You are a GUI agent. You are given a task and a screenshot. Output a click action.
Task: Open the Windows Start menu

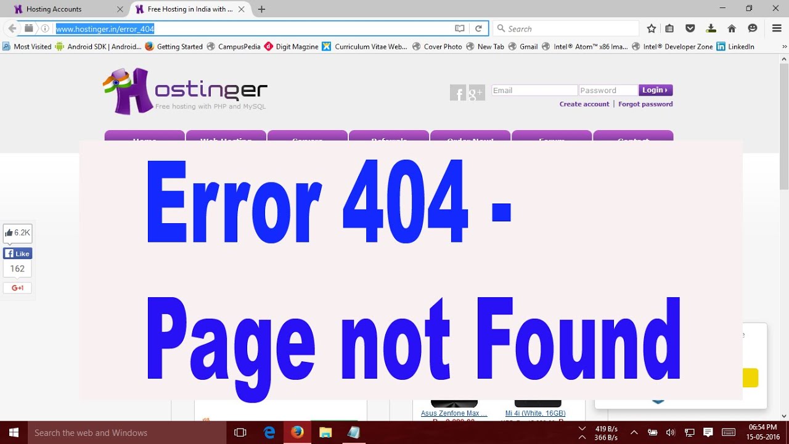14,432
